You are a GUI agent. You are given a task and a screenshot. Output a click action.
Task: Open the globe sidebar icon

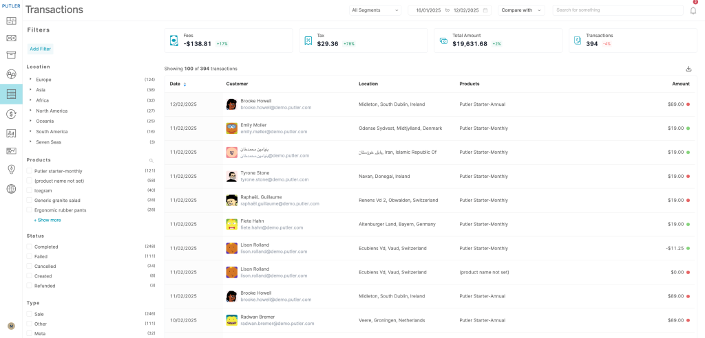11,189
